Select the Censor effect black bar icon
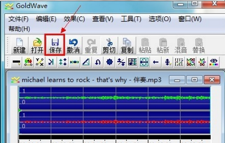 pos(17,62)
